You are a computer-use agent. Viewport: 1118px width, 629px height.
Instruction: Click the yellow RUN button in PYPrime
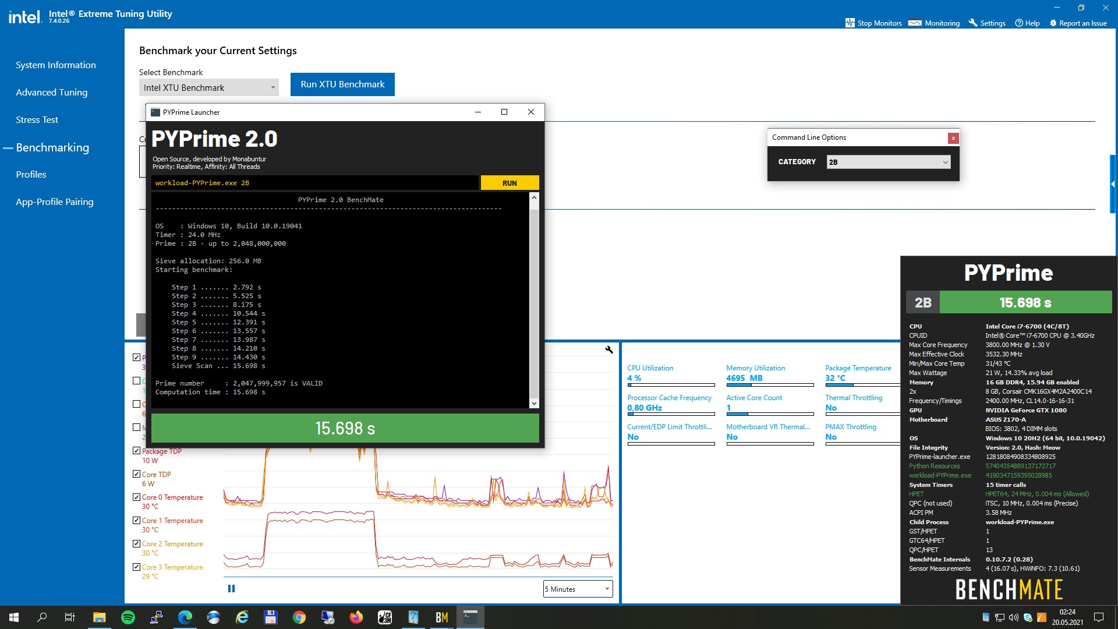point(510,183)
